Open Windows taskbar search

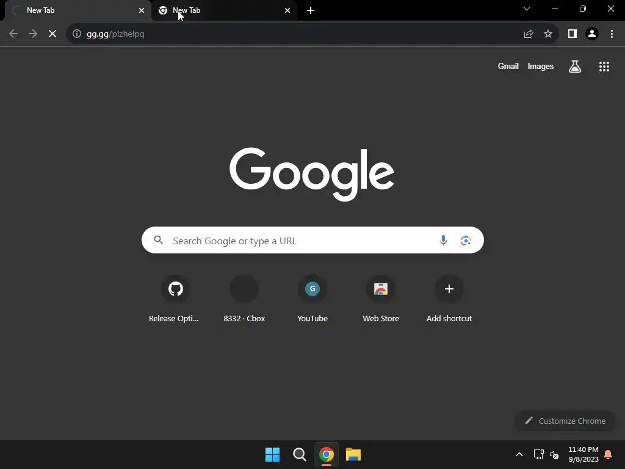tap(299, 454)
